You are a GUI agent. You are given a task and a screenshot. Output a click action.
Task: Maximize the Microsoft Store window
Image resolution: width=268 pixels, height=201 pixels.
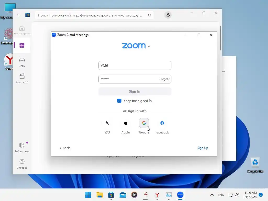204,13
